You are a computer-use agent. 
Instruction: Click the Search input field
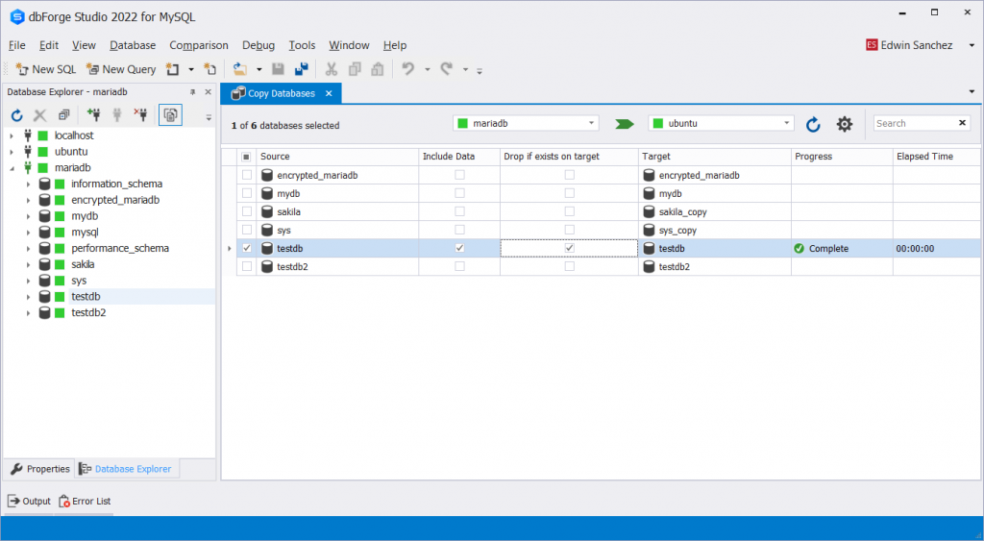click(915, 123)
